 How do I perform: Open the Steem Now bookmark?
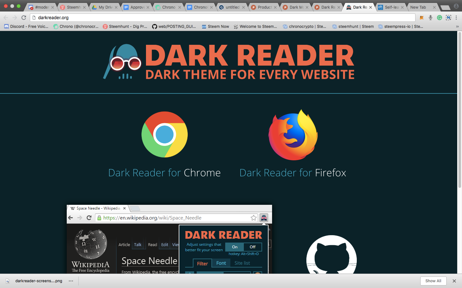[215, 27]
